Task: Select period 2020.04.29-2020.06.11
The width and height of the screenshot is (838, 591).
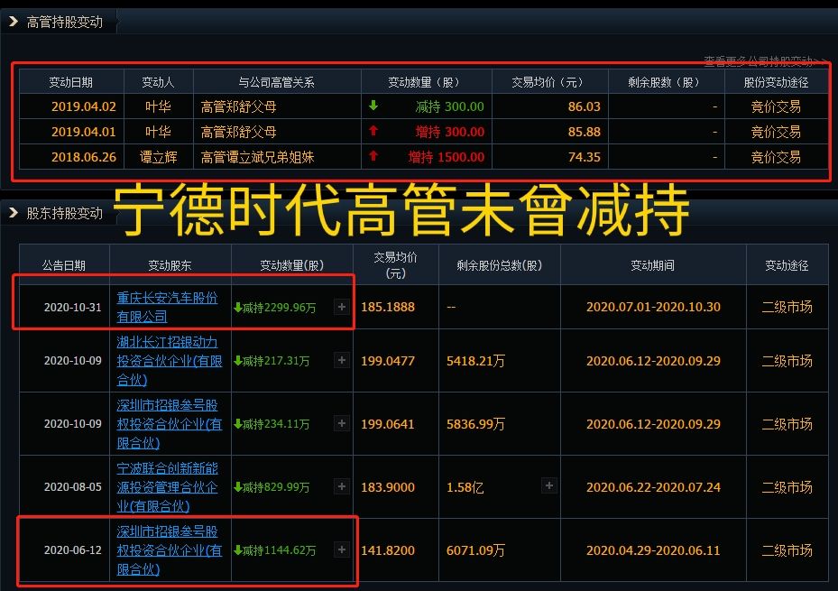Action: tap(653, 549)
